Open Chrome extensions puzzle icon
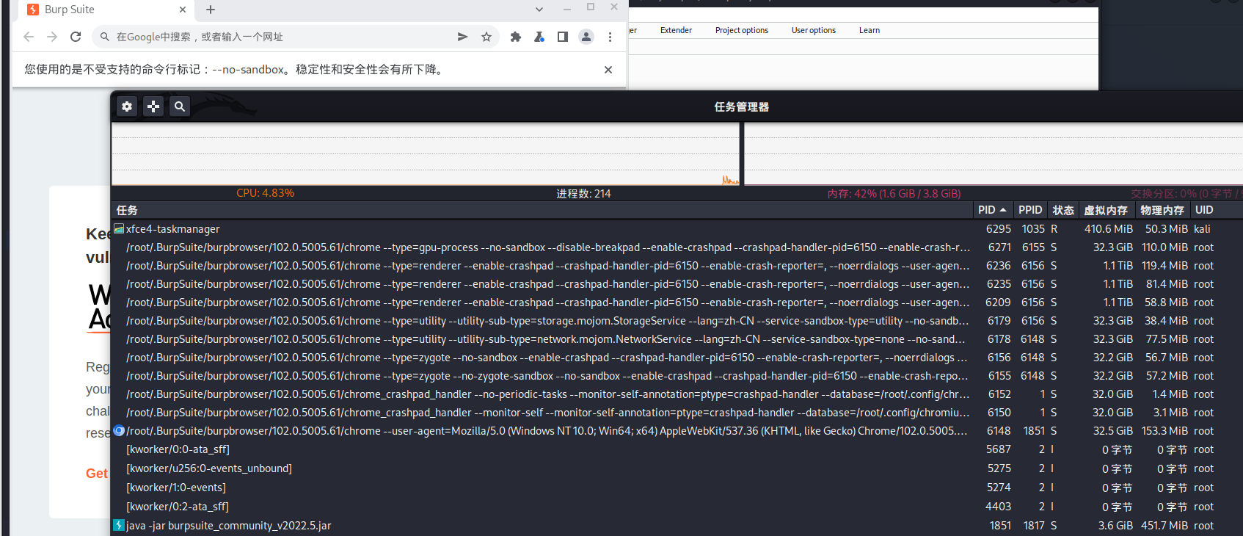Image resolution: width=1243 pixels, height=536 pixels. coord(516,37)
